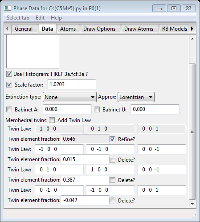Click the Babinet U value field
The image size is (200, 222).
pos(155,109)
